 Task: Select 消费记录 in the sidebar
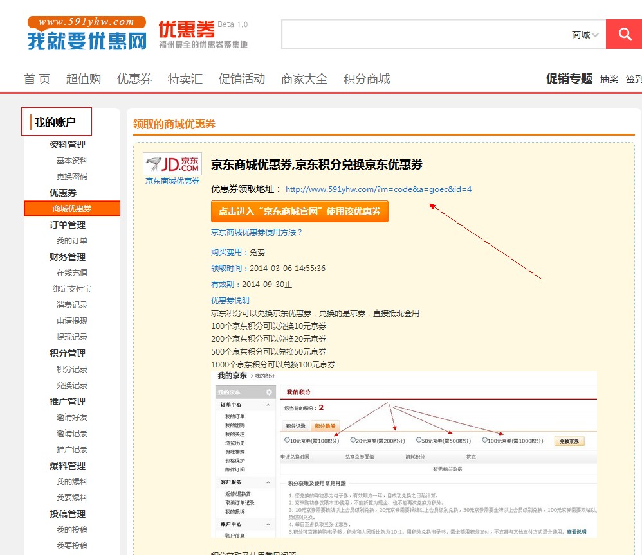[72, 304]
